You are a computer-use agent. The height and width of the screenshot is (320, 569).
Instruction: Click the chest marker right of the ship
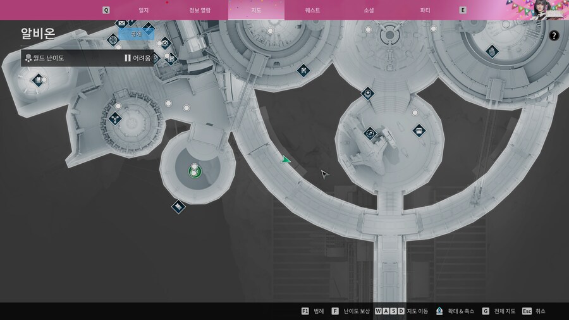coord(419,131)
